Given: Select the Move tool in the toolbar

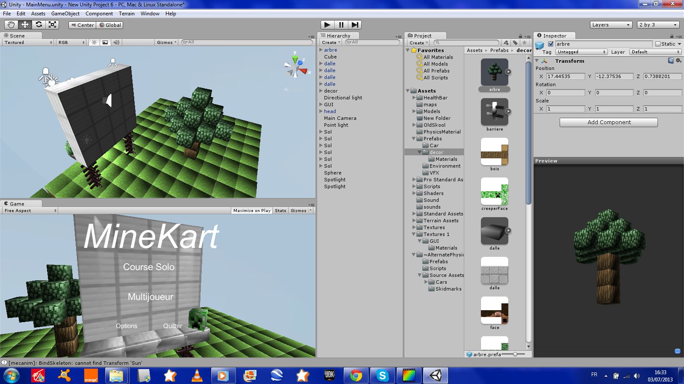Looking at the screenshot, I should pyautogui.click(x=25, y=25).
